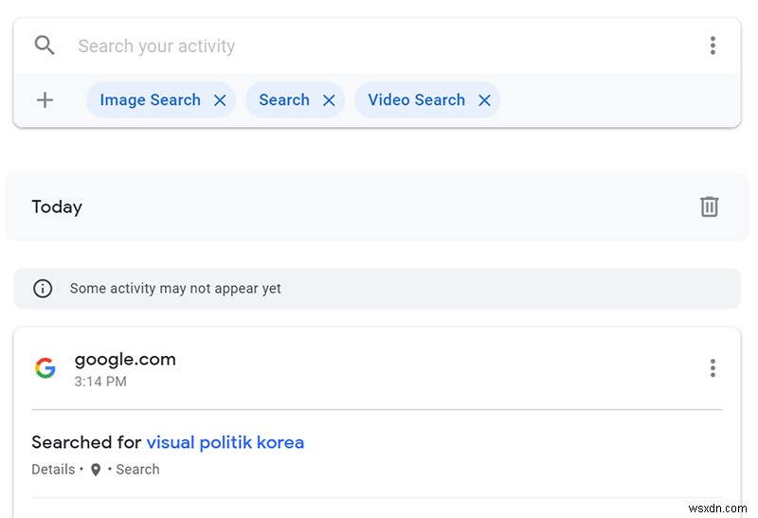Open the 'visual politik korea' search link

click(226, 442)
